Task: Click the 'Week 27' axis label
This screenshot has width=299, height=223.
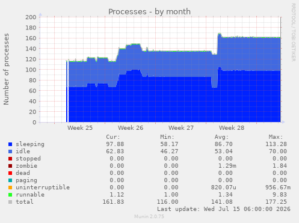Action: [x=181, y=128]
